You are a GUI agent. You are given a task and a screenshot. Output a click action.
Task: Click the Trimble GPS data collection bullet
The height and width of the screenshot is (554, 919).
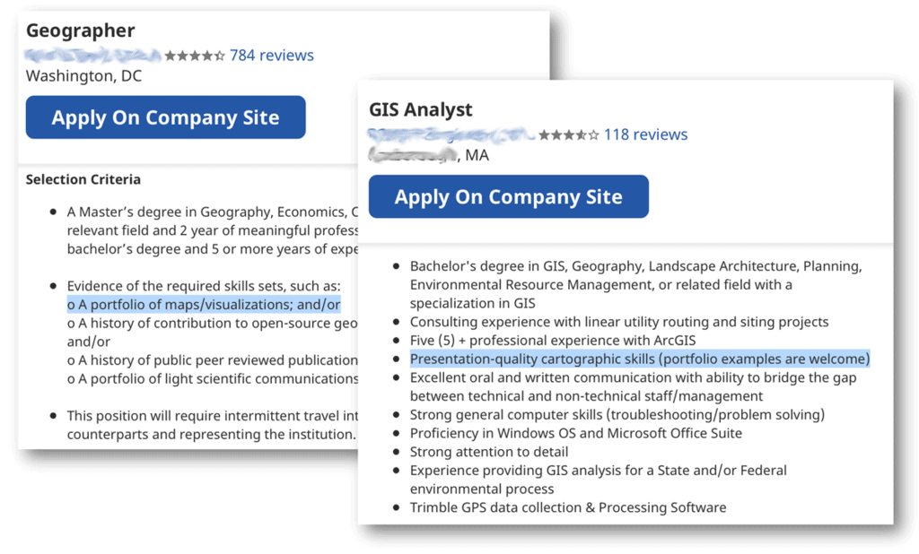(567, 507)
